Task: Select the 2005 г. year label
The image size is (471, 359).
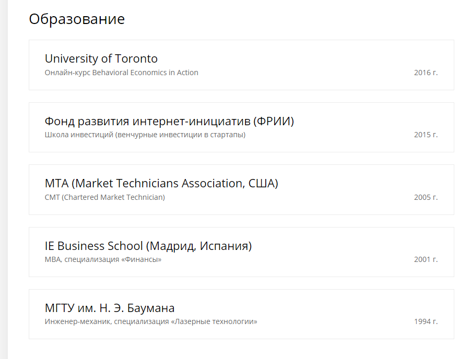Action: click(x=426, y=197)
